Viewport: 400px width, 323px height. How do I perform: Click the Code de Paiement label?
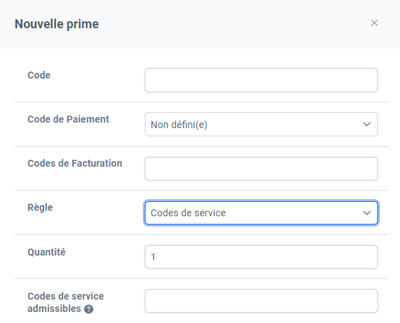68,119
